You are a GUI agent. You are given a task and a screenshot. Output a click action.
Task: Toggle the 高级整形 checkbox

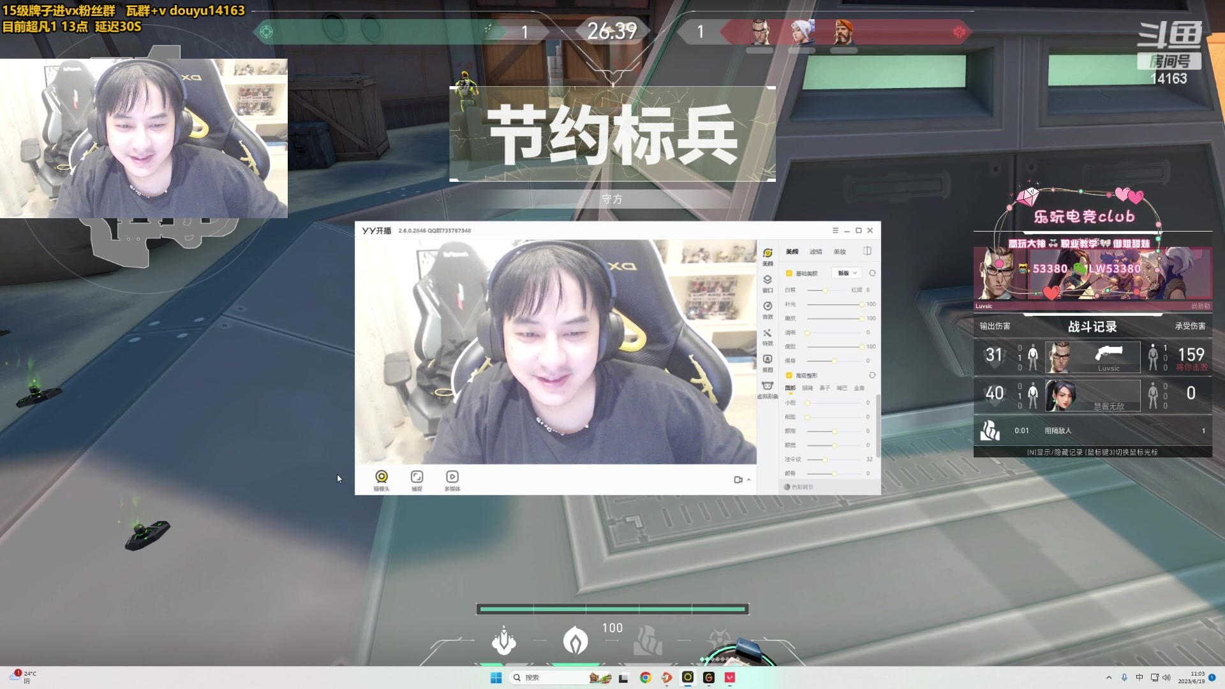click(x=789, y=375)
